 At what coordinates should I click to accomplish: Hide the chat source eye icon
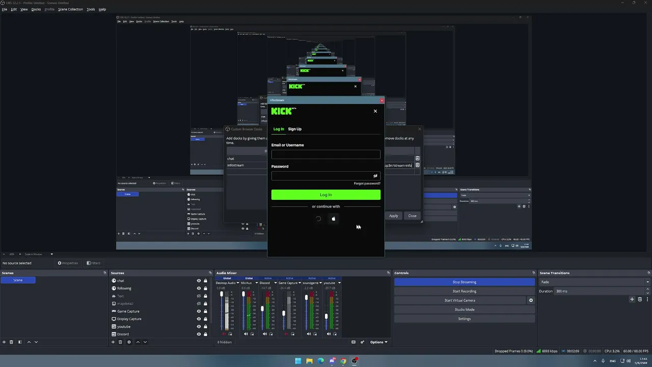pyautogui.click(x=199, y=281)
